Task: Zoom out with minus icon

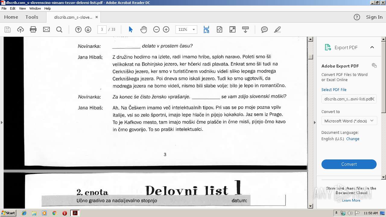Action: click(x=156, y=30)
